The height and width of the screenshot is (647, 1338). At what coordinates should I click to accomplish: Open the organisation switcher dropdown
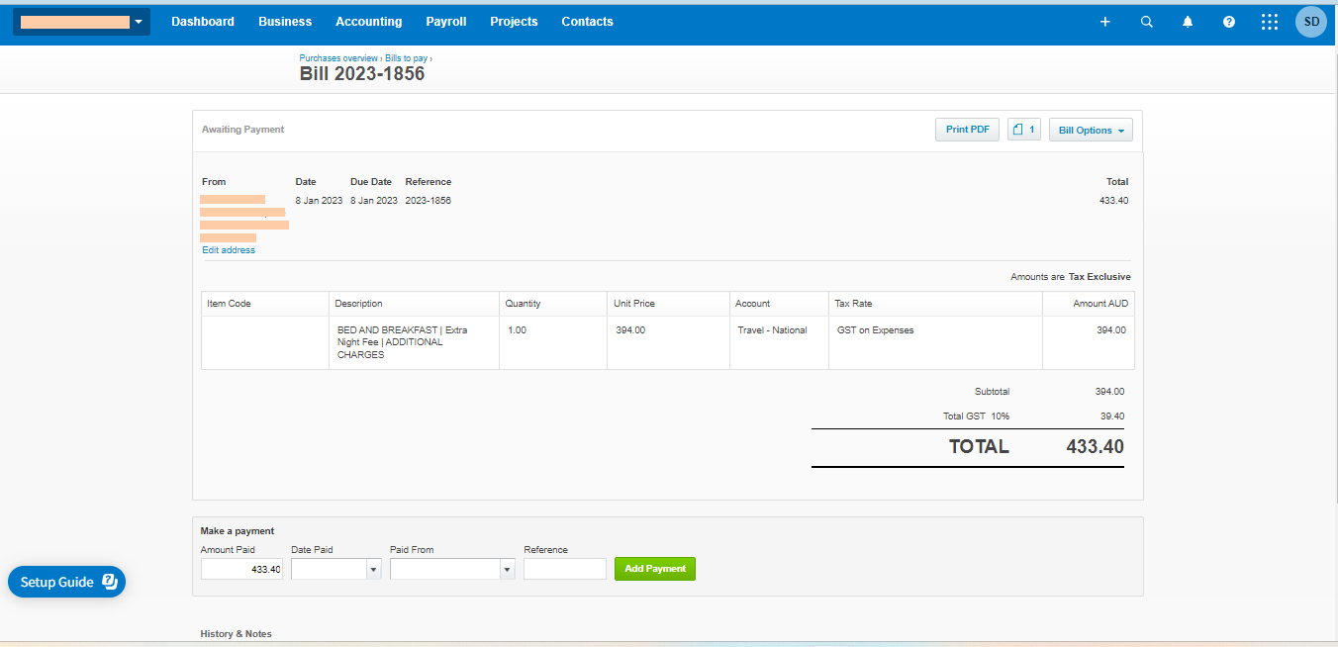(81, 22)
